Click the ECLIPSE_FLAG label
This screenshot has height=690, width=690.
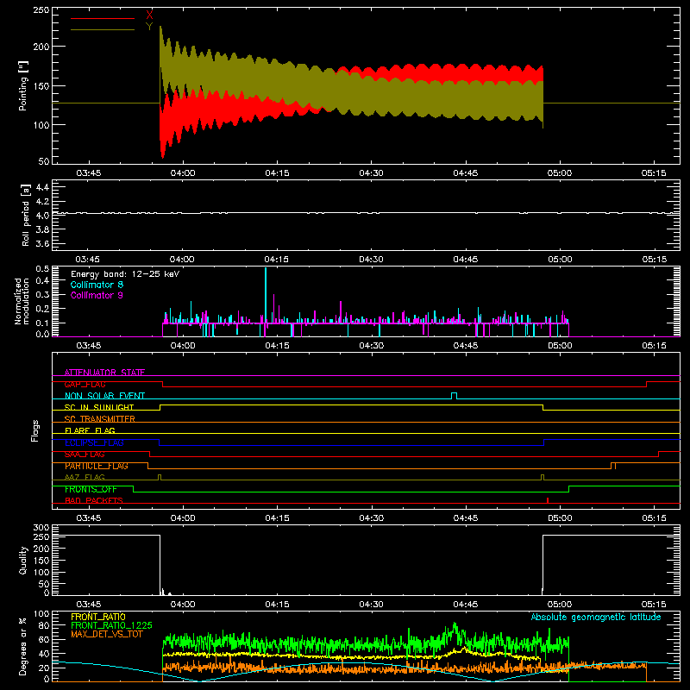[94, 442]
